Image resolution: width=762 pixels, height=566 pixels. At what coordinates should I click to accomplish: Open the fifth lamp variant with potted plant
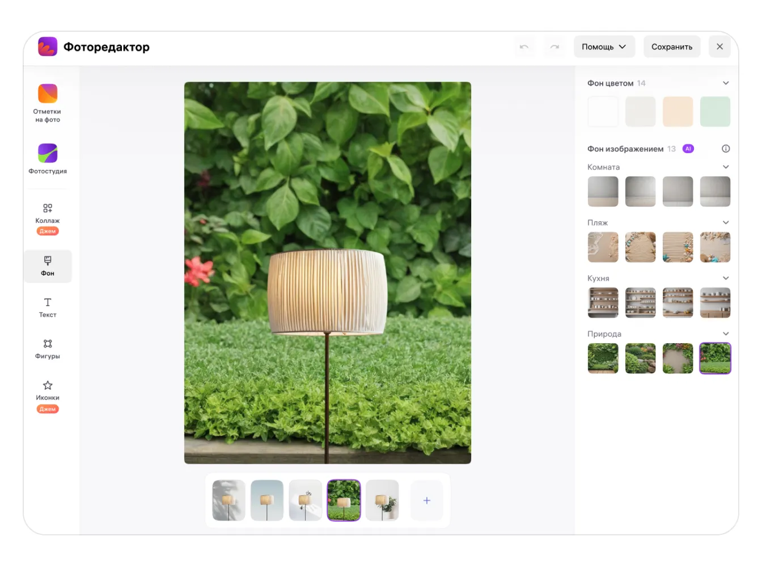point(382,500)
